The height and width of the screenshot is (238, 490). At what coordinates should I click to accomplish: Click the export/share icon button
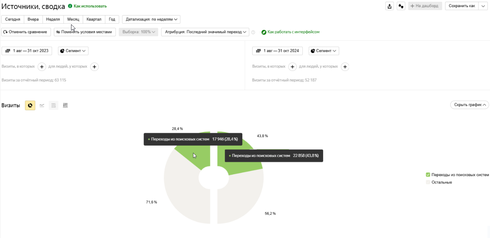click(389, 6)
